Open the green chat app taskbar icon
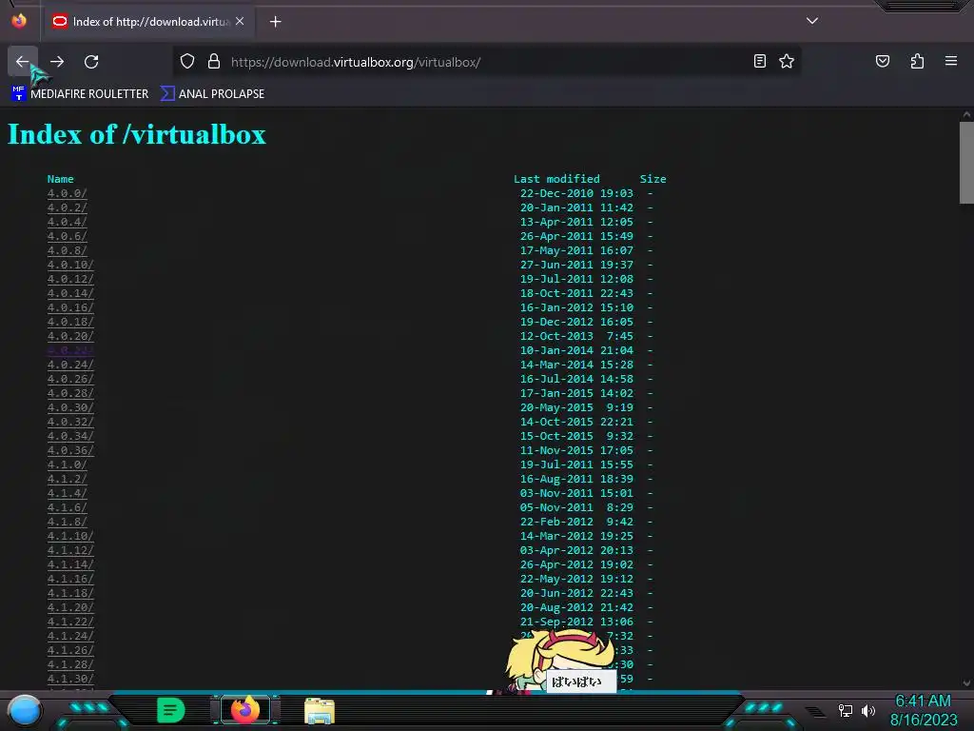 point(171,710)
